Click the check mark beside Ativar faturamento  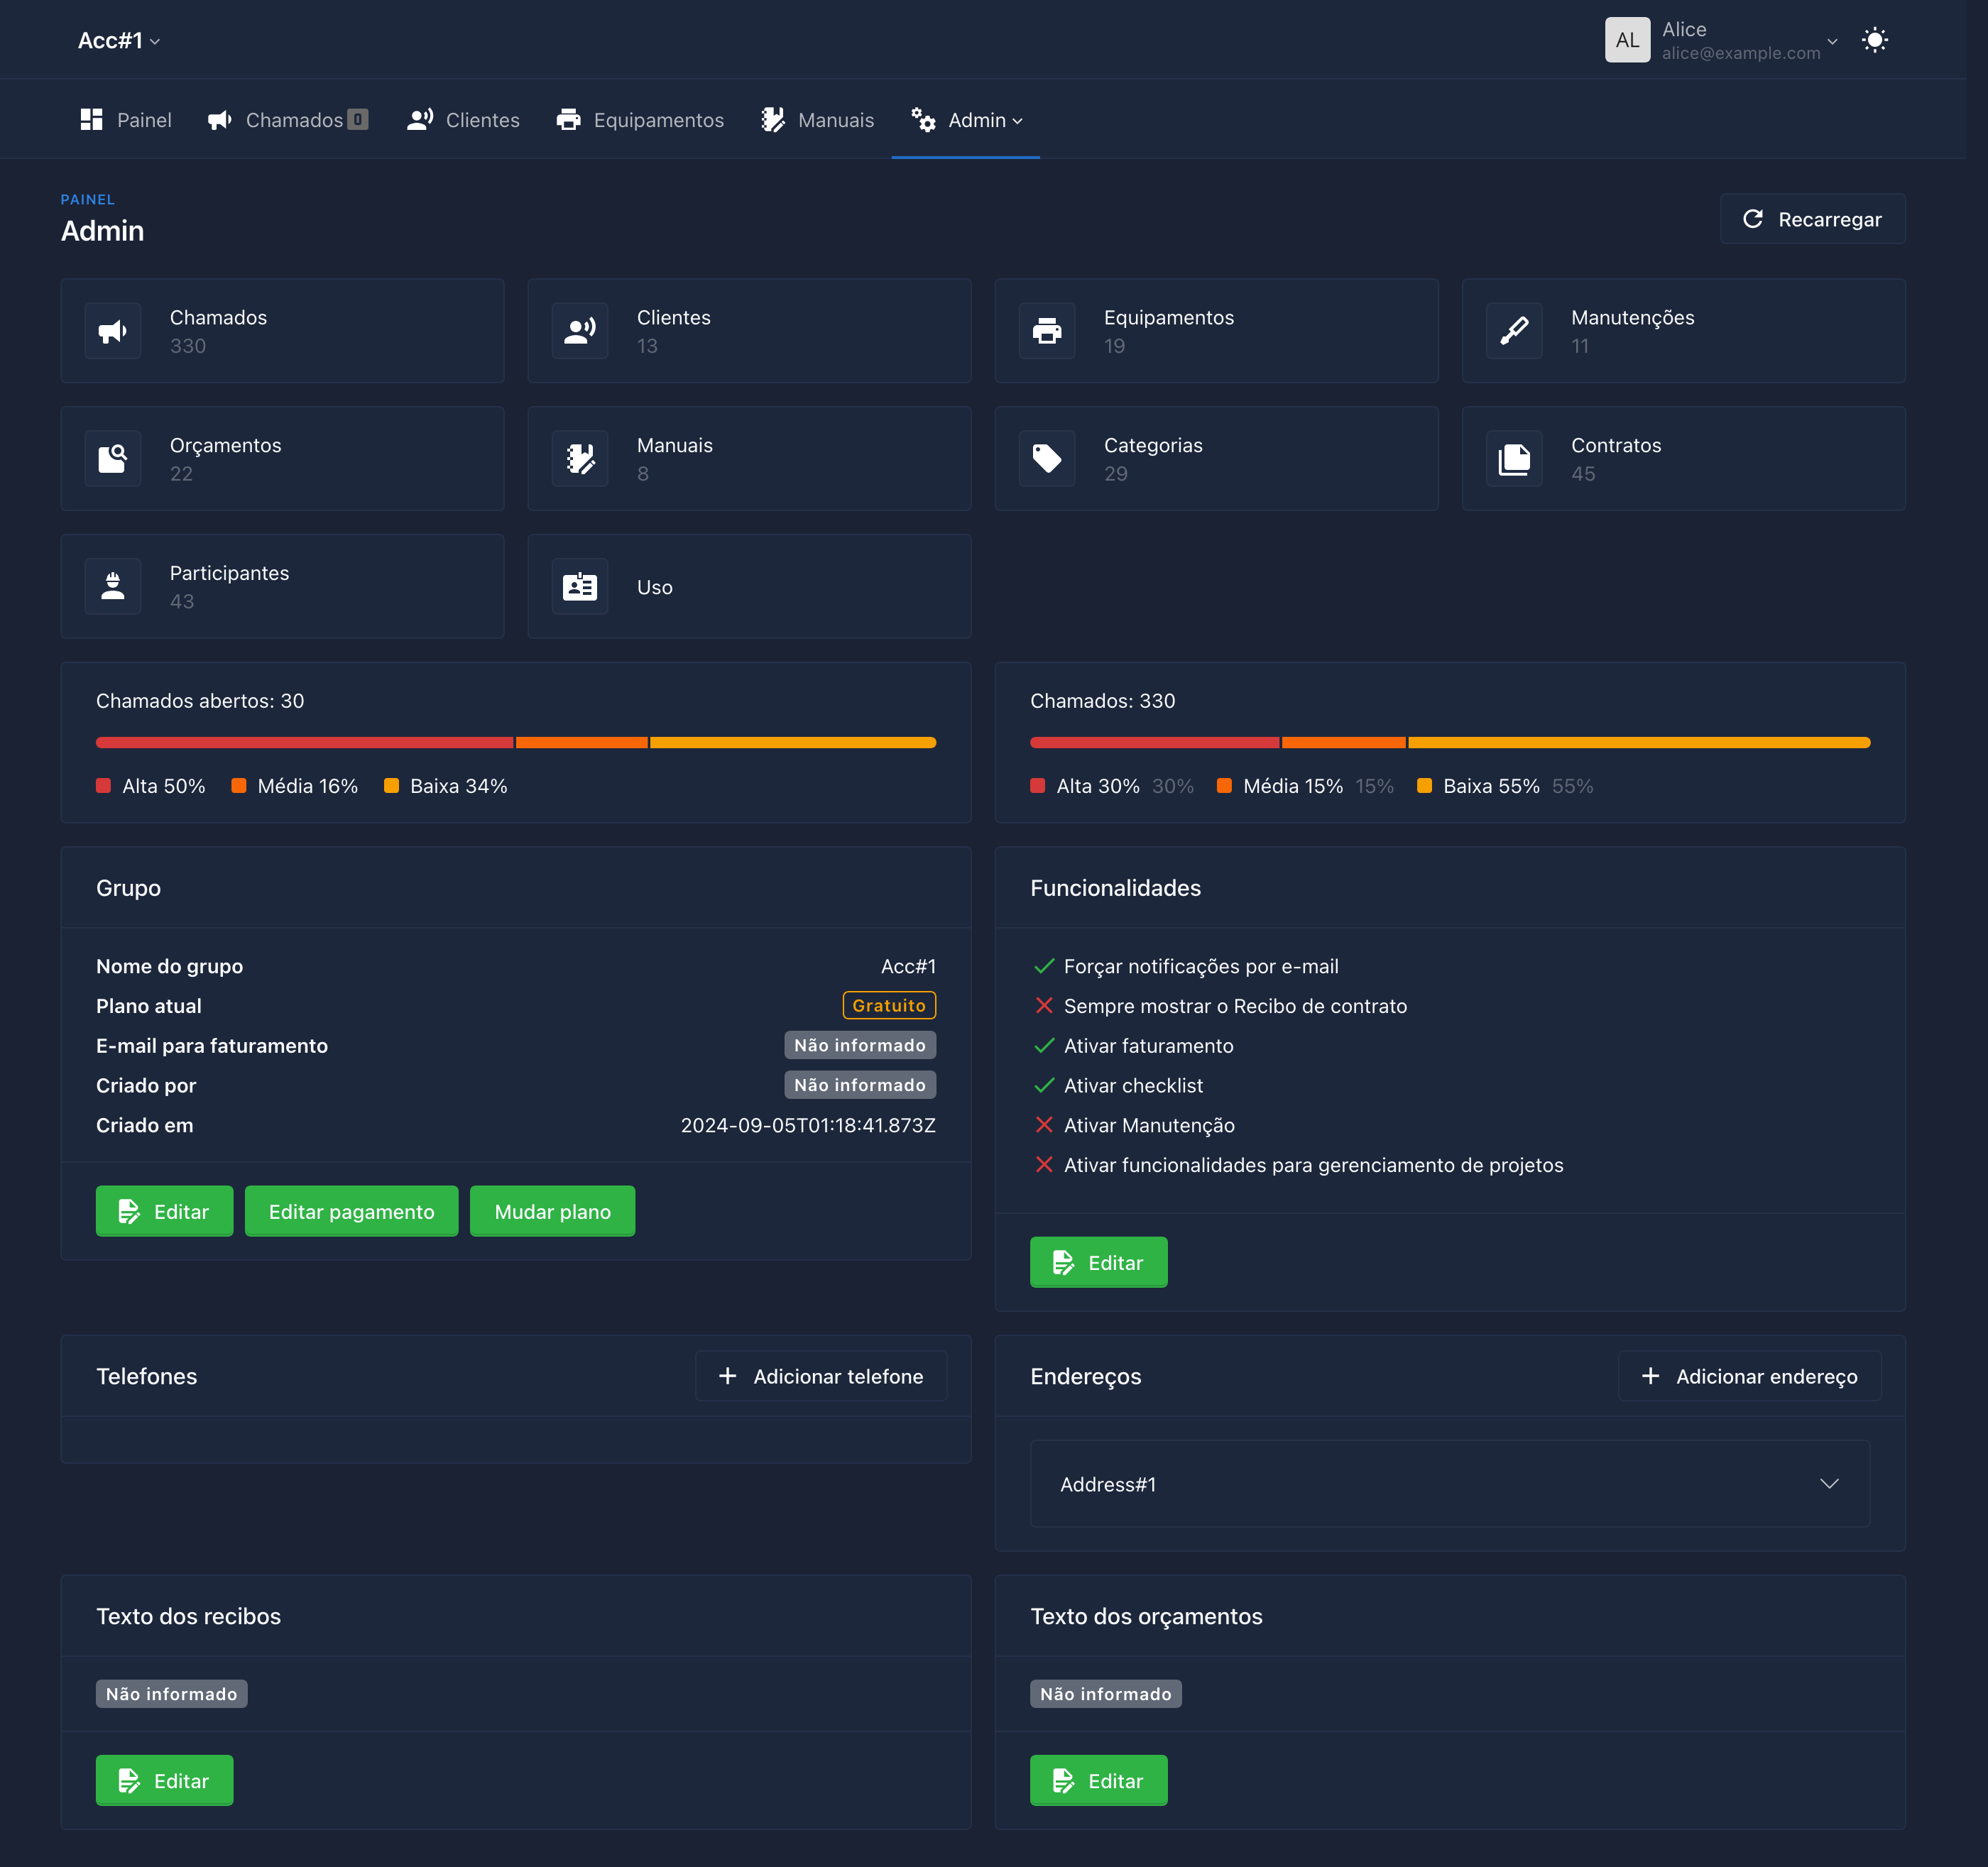(1044, 1046)
